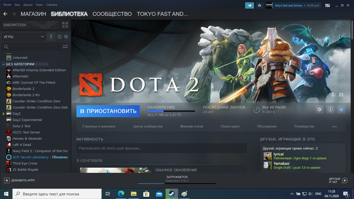Screen dimensions: 354x199
Task: Open Обсуждения link
Action: click(x=267, y=126)
